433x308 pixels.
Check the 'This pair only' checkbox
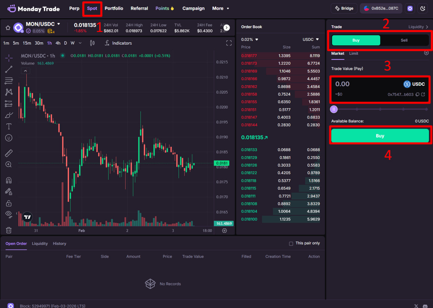click(291, 243)
